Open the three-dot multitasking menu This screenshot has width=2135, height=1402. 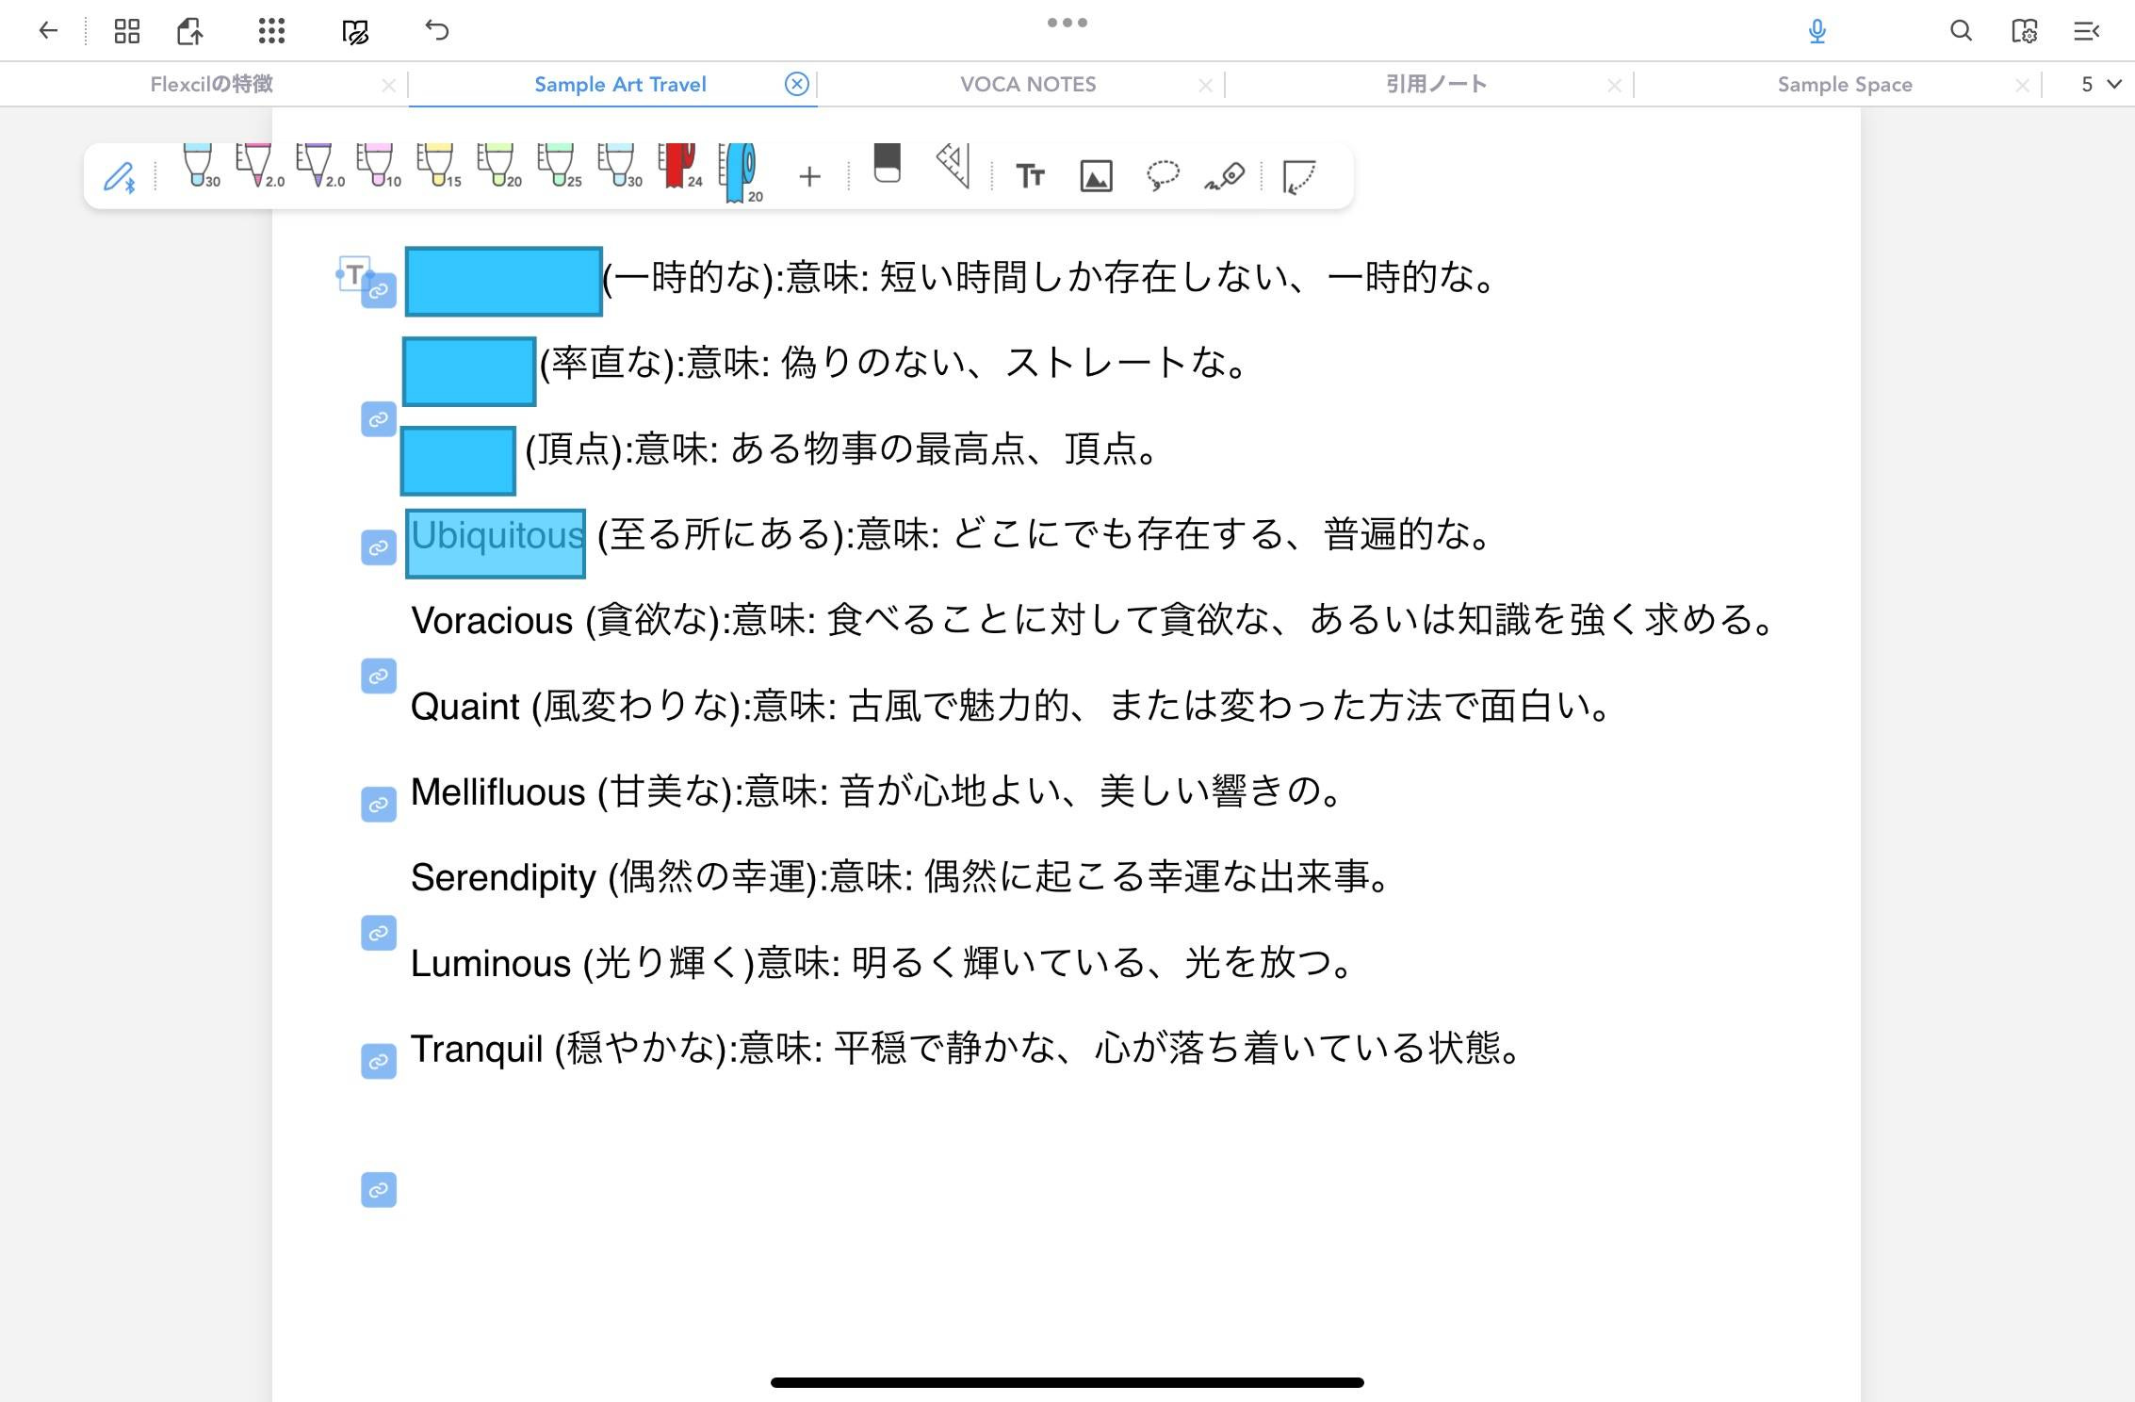1067,23
